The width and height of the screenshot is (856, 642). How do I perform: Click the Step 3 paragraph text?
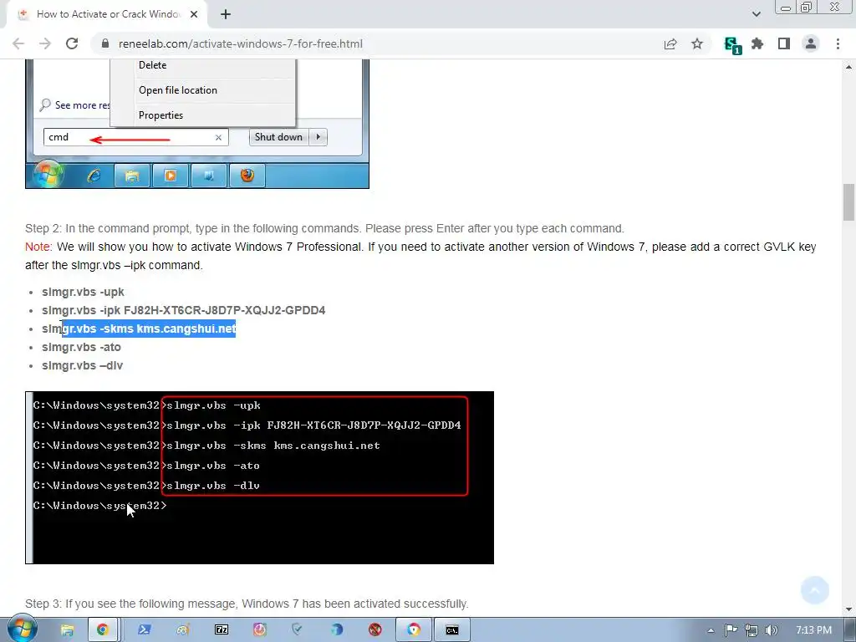(x=247, y=604)
